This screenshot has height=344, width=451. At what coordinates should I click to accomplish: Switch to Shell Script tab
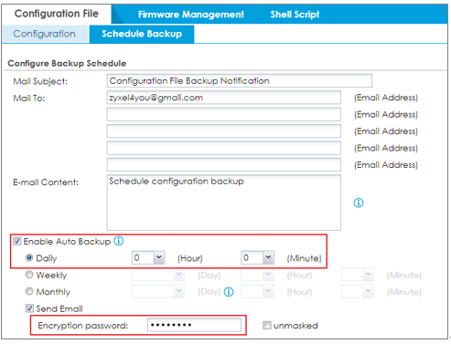click(295, 15)
